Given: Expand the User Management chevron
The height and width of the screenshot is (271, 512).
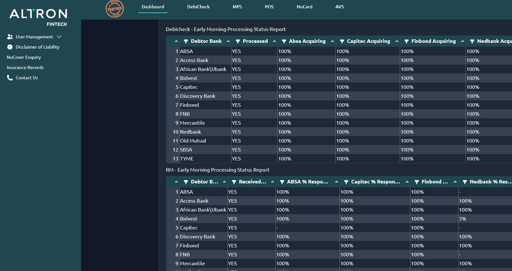Looking at the screenshot, I should (x=59, y=37).
